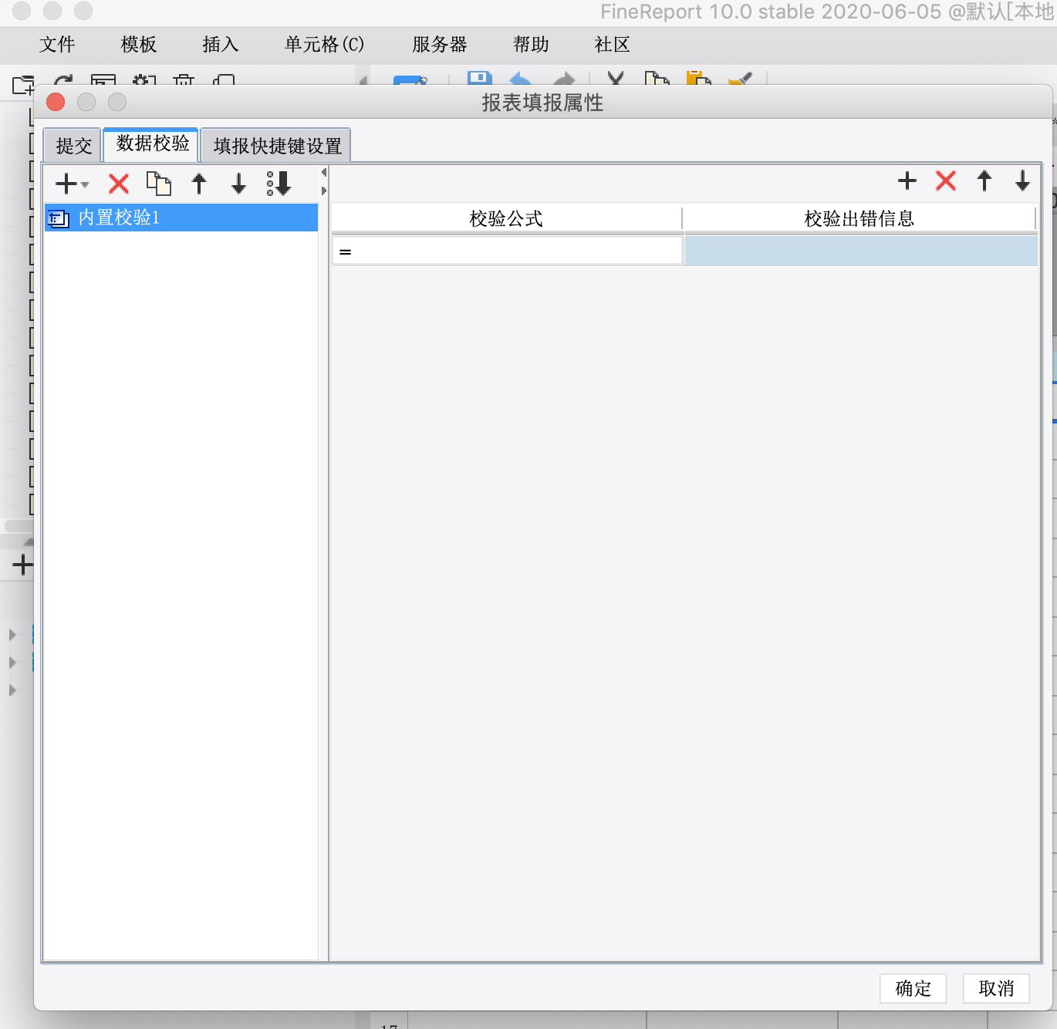
Task: Copy the selected validation item
Action: tap(159, 184)
